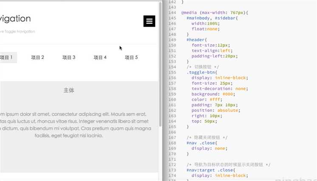Open the 项目 3 navigation link

(69, 58)
